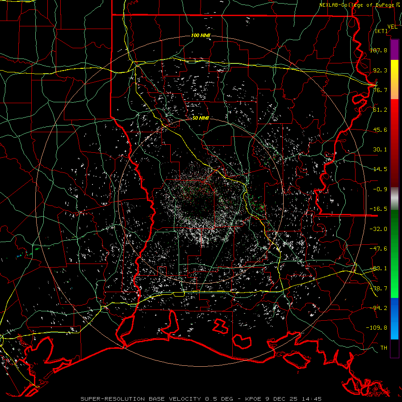Click the gray near-zero segment of color bar
Viewport: 402px width, 402px height.
coord(394,199)
